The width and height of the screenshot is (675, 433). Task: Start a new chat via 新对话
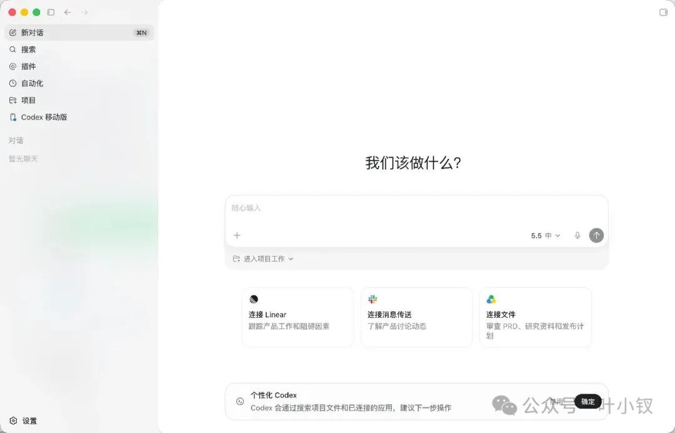[79, 33]
